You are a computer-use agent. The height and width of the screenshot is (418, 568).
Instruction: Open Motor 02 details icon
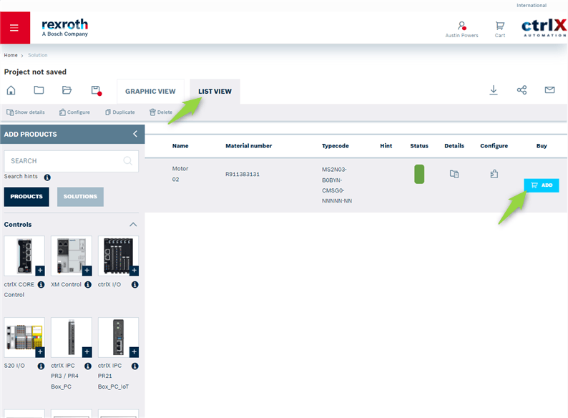(454, 174)
